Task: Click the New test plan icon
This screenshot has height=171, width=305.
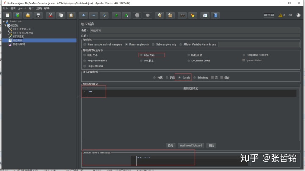Action: [x=7, y=15]
